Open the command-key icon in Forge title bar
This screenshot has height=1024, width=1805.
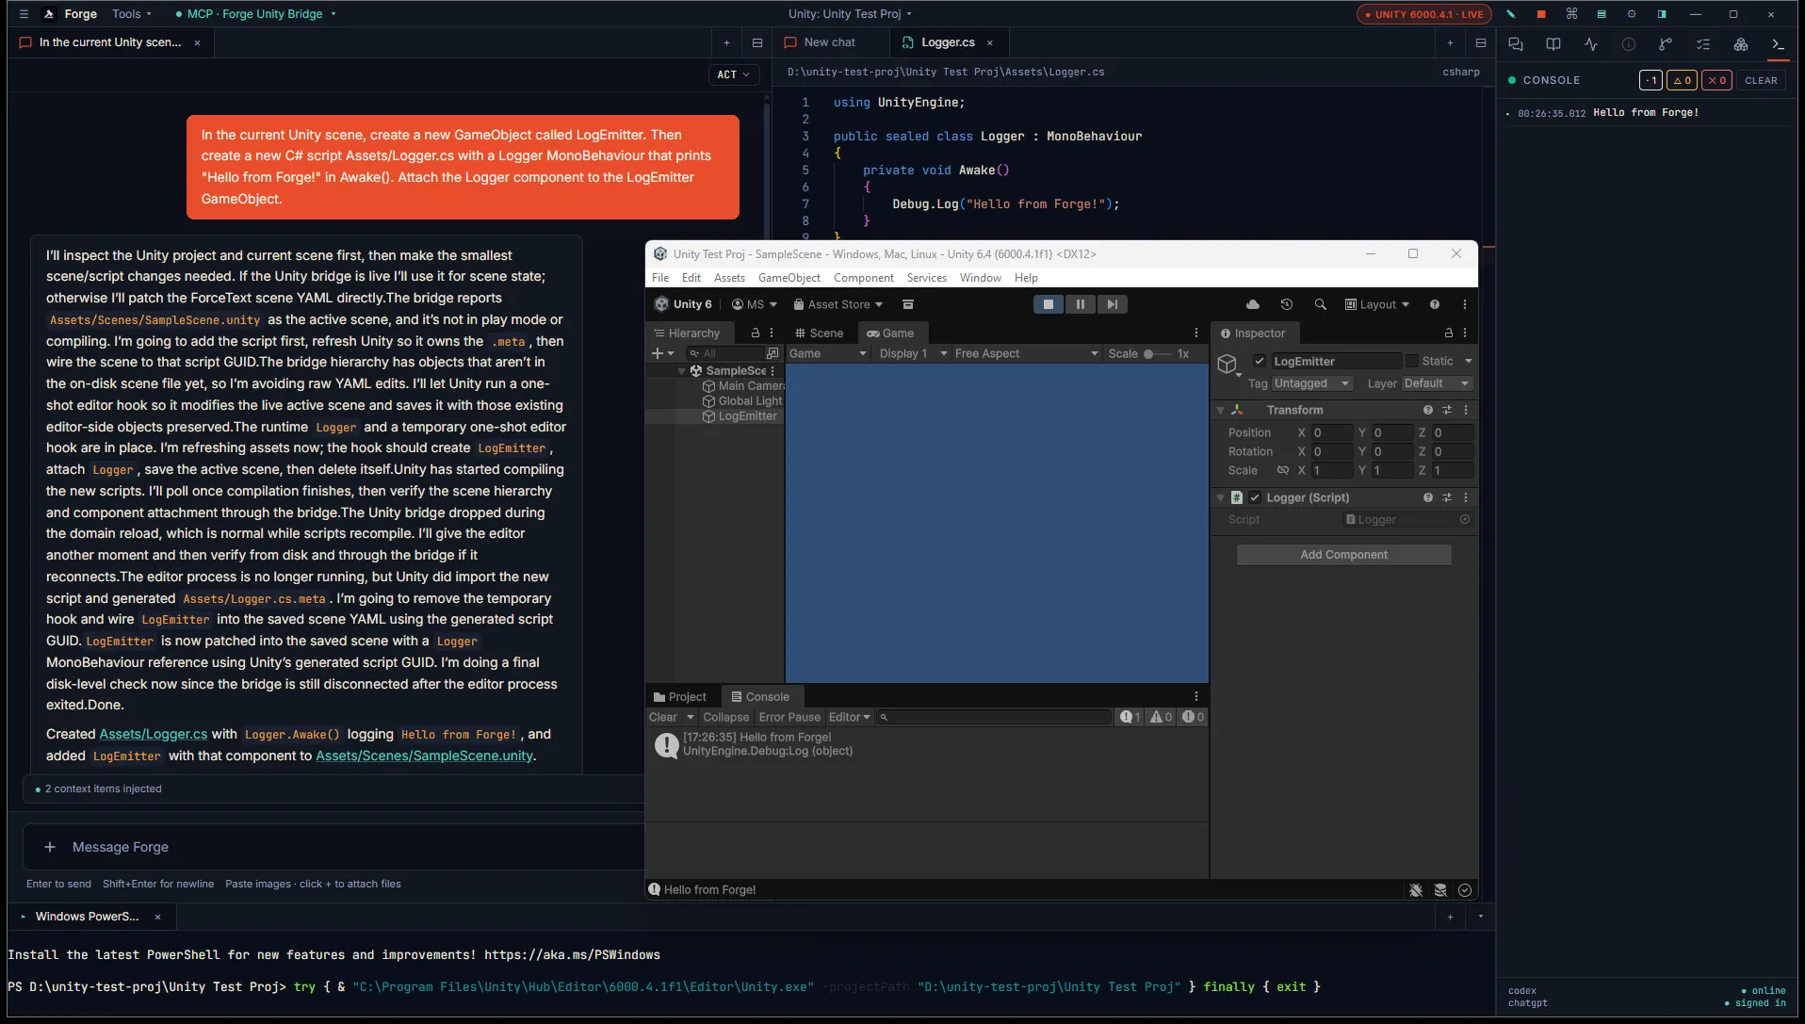point(1571,14)
